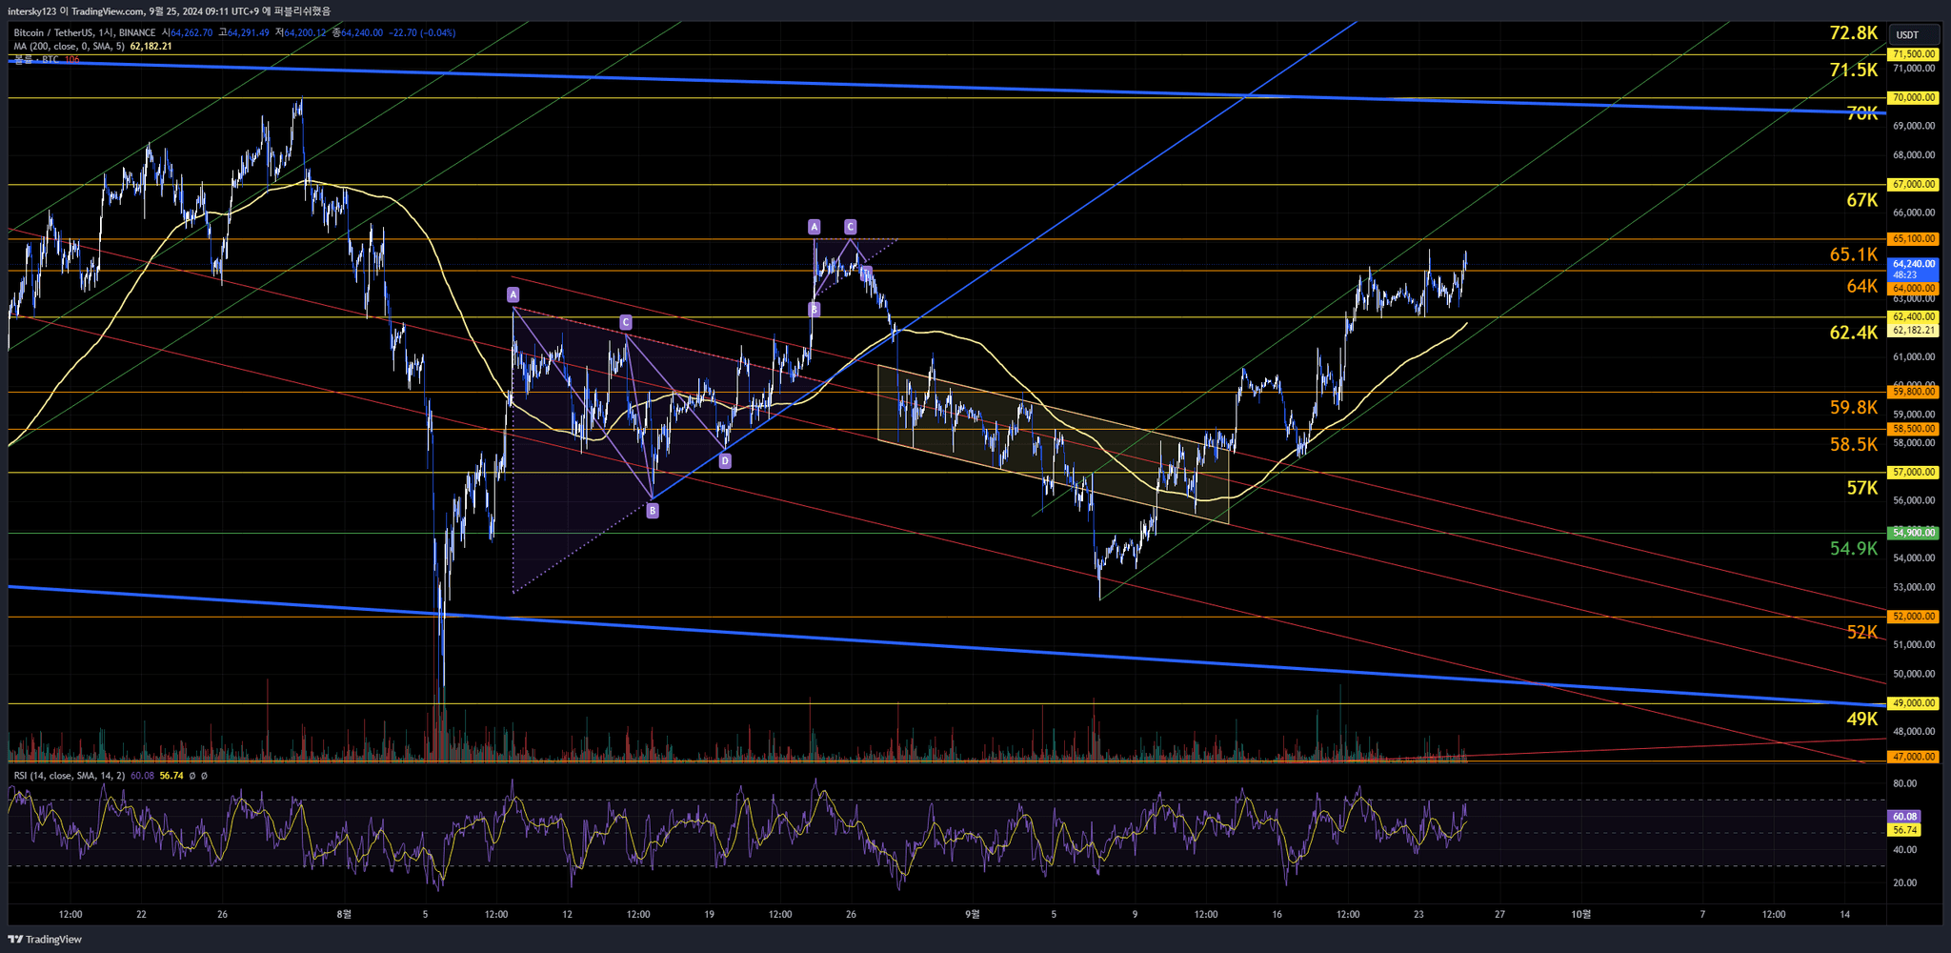
Task: Select the A marker at the triangle's top-left corner
Action: click(x=513, y=294)
